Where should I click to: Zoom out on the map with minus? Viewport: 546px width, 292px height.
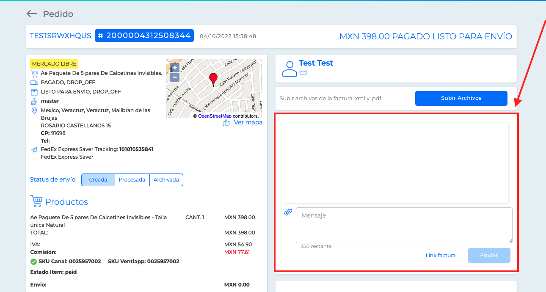tap(175, 77)
